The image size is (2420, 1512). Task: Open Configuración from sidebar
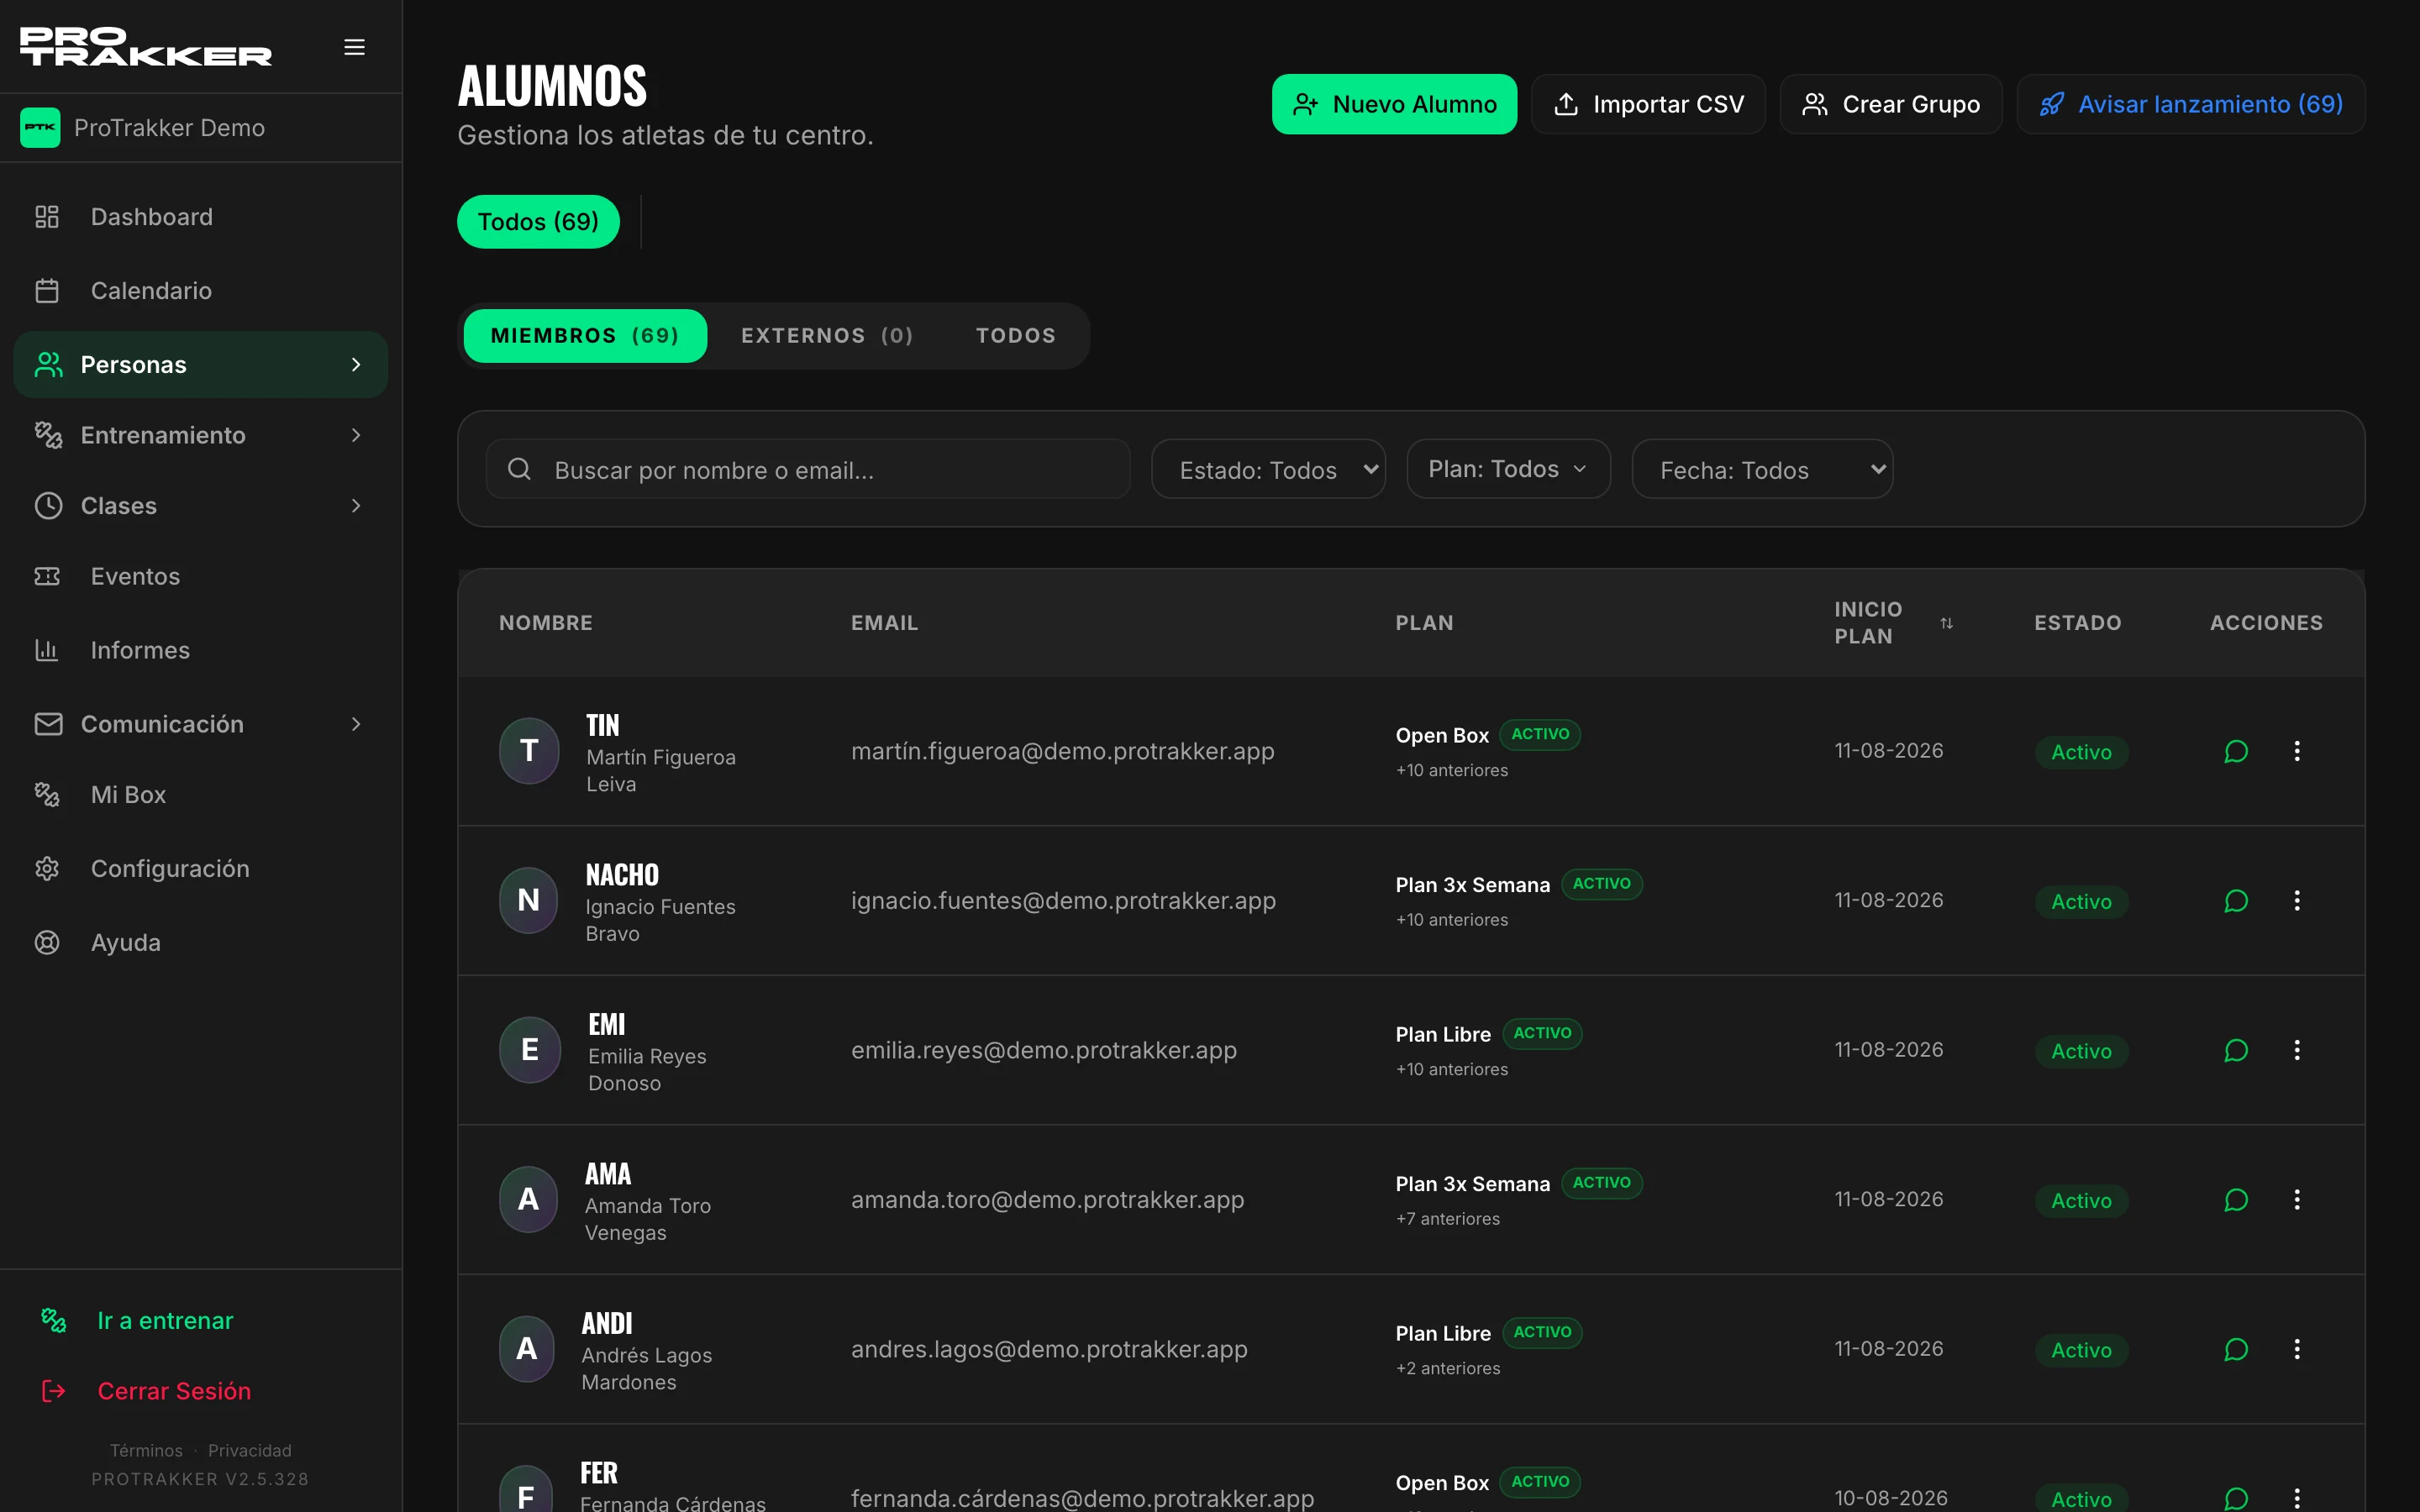(x=201, y=869)
